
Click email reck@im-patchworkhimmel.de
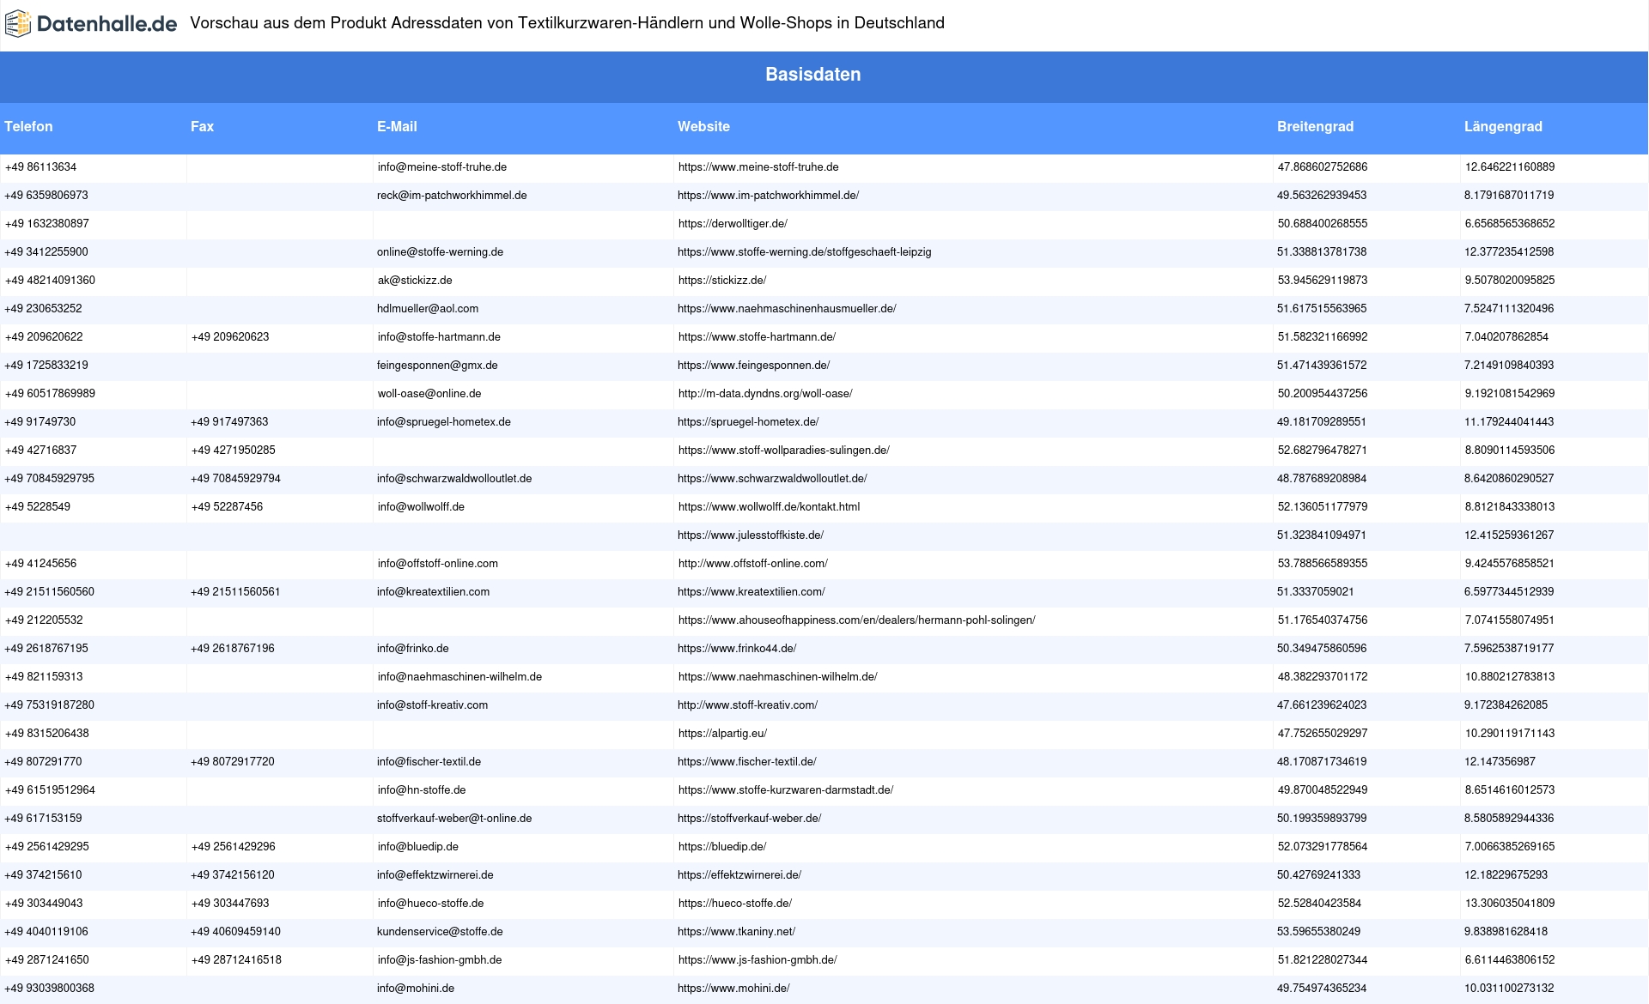pos(452,196)
